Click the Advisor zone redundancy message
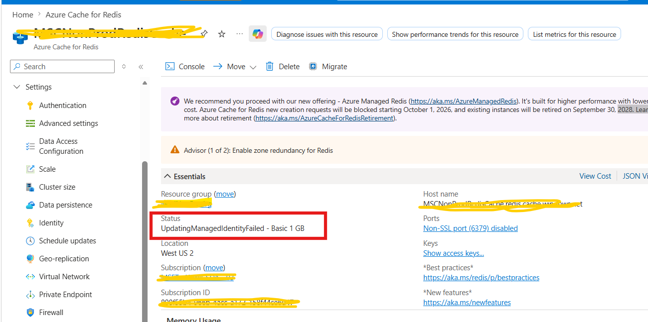This screenshot has width=648, height=322. pyautogui.click(x=258, y=150)
